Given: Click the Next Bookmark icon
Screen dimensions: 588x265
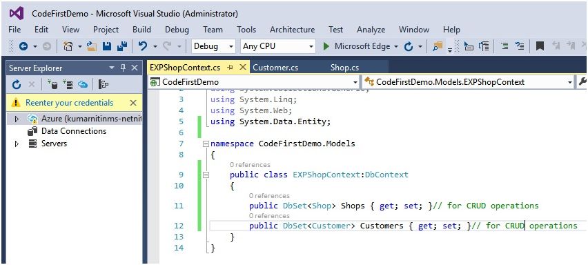Looking at the screenshot, I should click(571, 46).
